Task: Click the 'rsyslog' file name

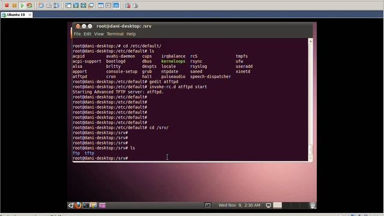Action: 199,67
